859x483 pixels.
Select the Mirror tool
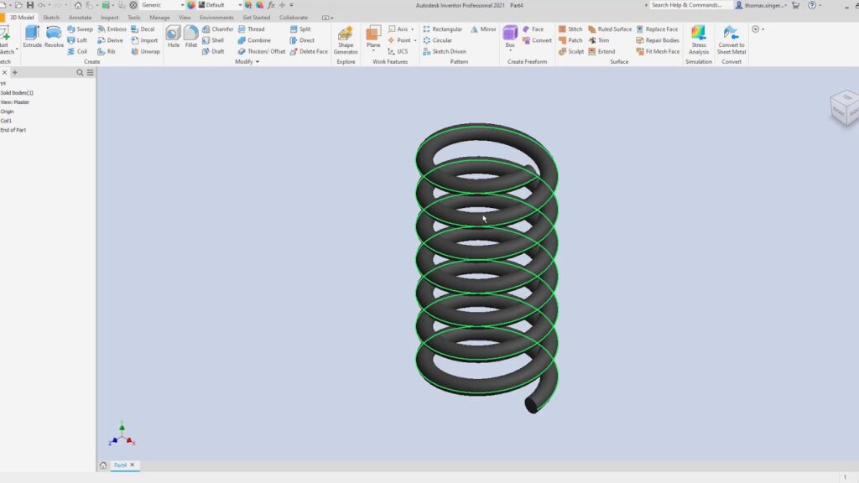483,29
